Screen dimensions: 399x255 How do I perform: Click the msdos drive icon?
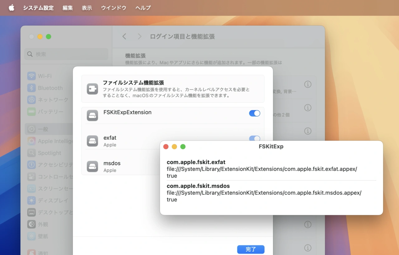coord(92,166)
